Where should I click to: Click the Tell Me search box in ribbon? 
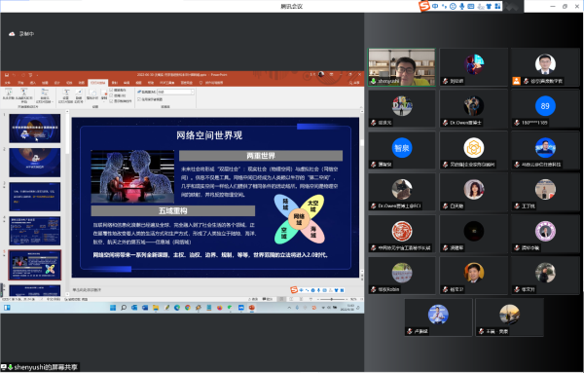coord(211,83)
